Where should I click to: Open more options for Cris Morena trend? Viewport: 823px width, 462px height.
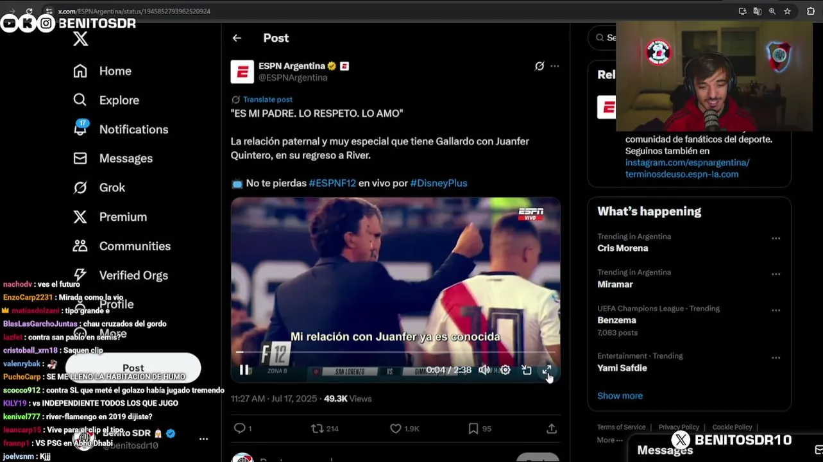click(x=776, y=238)
